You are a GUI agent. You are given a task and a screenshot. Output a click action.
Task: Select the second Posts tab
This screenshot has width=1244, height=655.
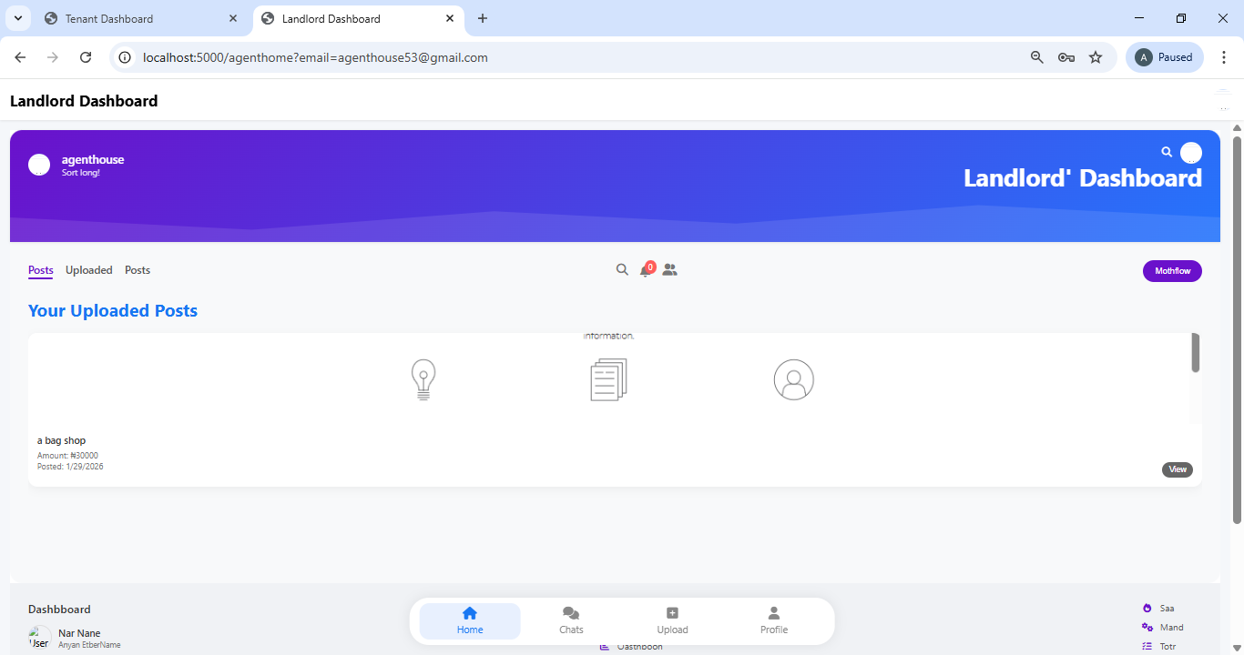(137, 269)
